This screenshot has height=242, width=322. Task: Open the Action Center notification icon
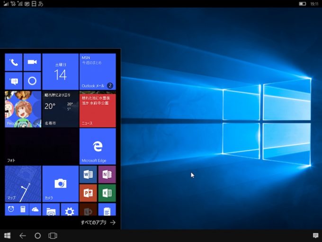pyautogui.click(x=315, y=235)
